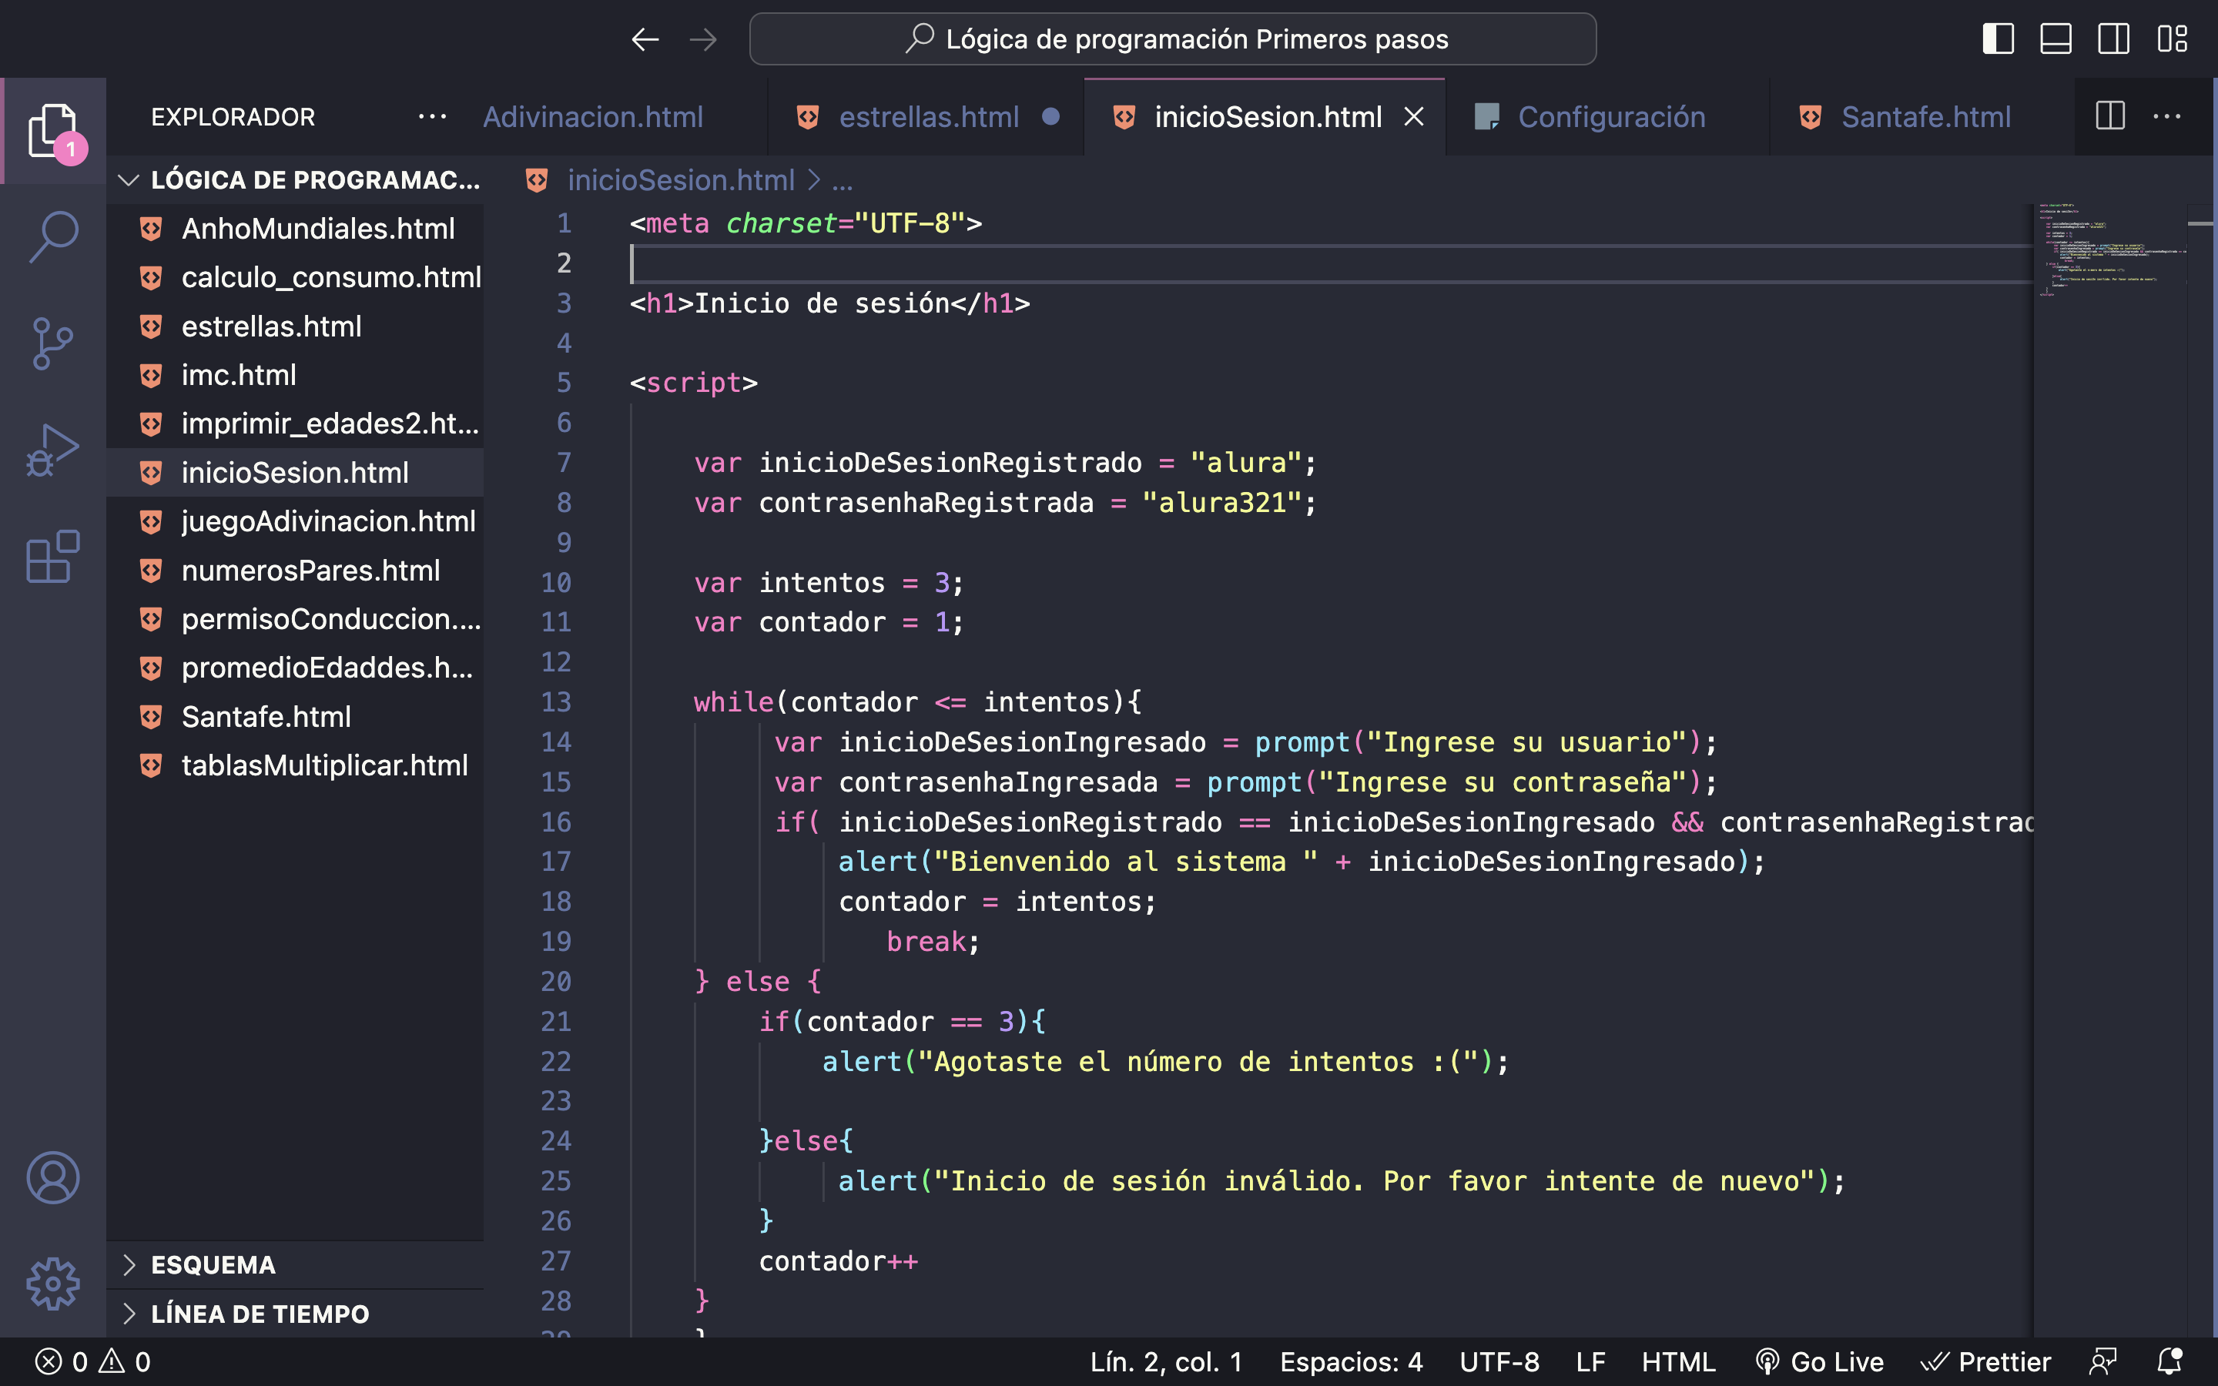Toggle the secondary side bar
The height and width of the screenshot is (1386, 2218).
pyautogui.click(x=2113, y=38)
